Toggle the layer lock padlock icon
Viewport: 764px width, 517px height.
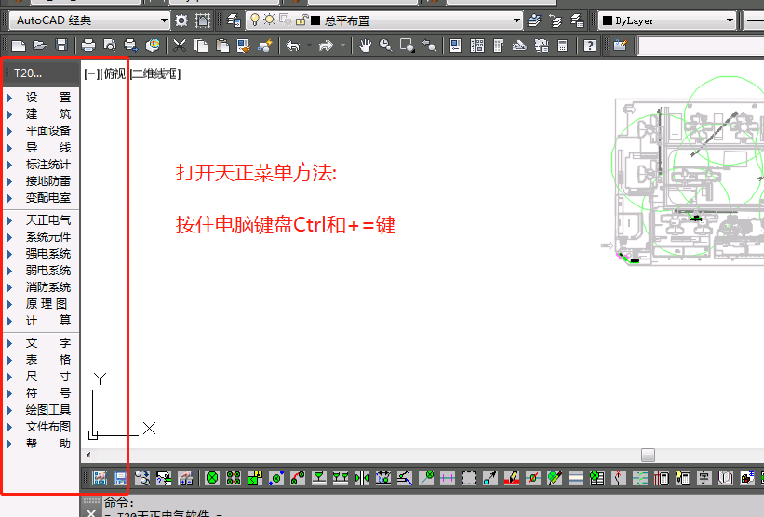coord(302,20)
